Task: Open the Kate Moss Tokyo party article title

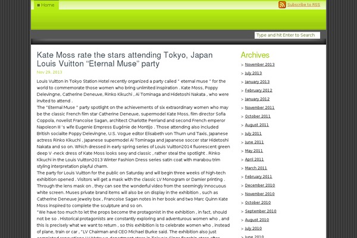Action: click(x=125, y=59)
